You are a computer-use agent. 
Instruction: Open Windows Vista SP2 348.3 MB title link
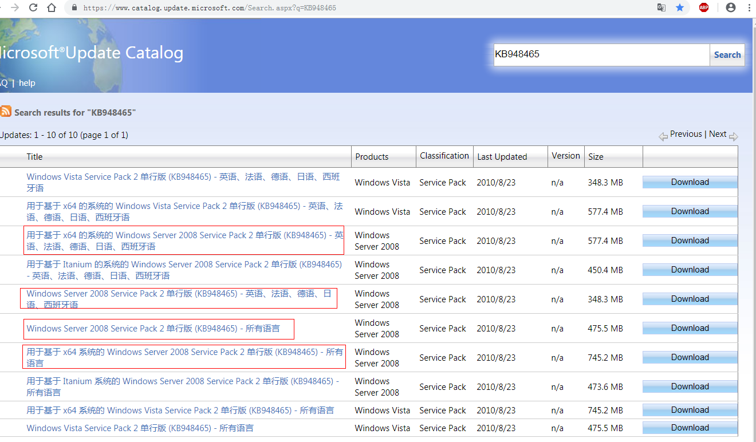(x=183, y=182)
